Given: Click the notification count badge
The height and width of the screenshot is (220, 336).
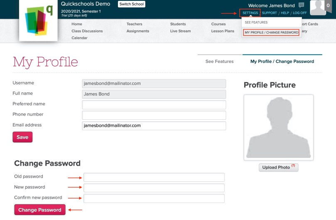Looking at the screenshot, I should 328,5.
